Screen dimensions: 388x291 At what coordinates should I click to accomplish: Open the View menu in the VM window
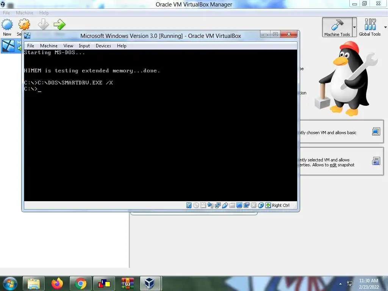(x=68, y=46)
